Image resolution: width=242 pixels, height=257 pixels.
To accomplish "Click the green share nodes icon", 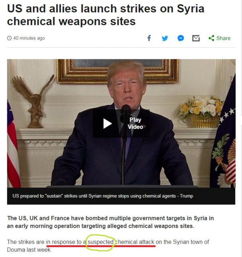I will click(211, 38).
